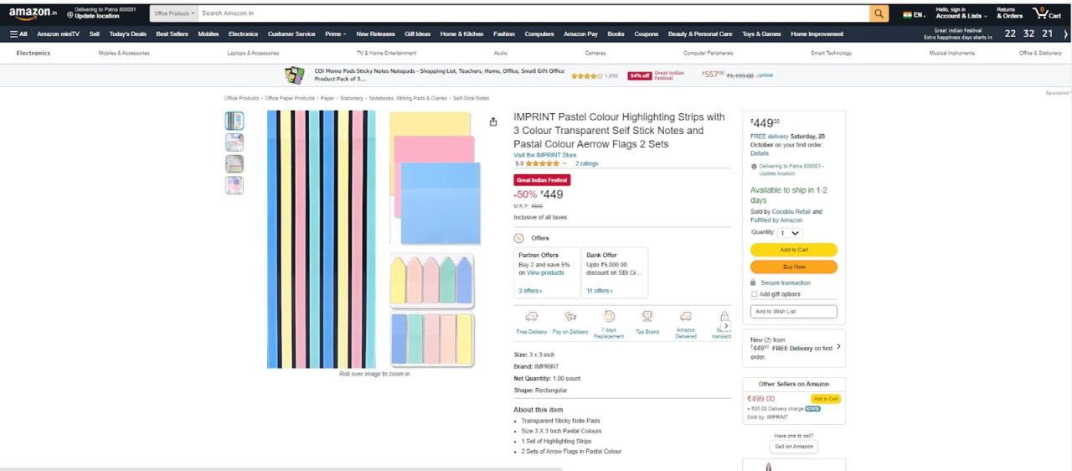Viewport: 1072px width, 471px height.
Task: Open Self-Stick Notes breadcrumb
Action: [x=471, y=98]
